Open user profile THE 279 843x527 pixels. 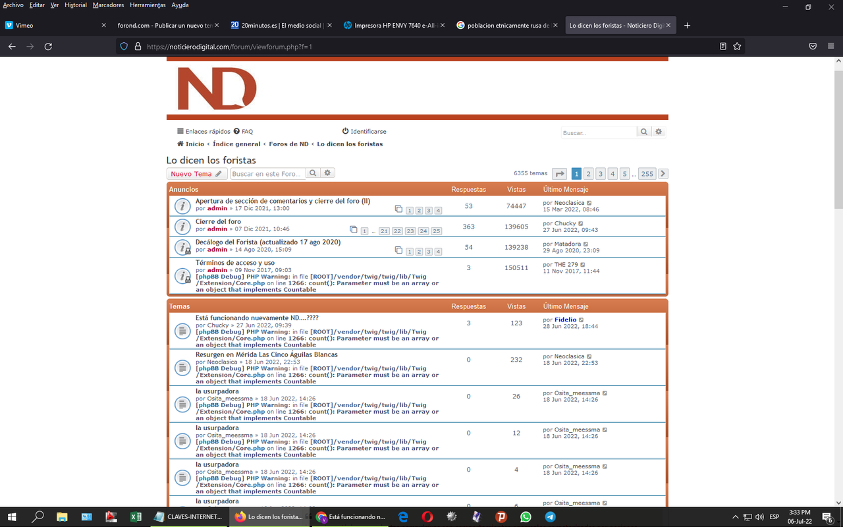click(566, 264)
